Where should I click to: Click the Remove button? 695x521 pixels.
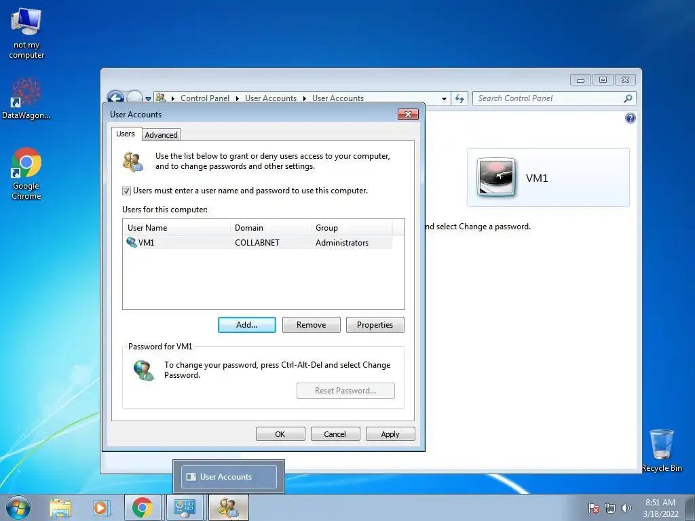click(311, 325)
